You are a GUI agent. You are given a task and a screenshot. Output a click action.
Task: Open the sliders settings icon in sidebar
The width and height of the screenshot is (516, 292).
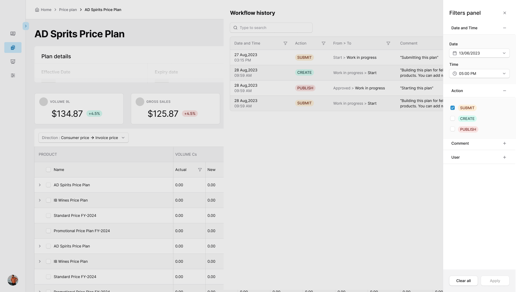tap(13, 75)
